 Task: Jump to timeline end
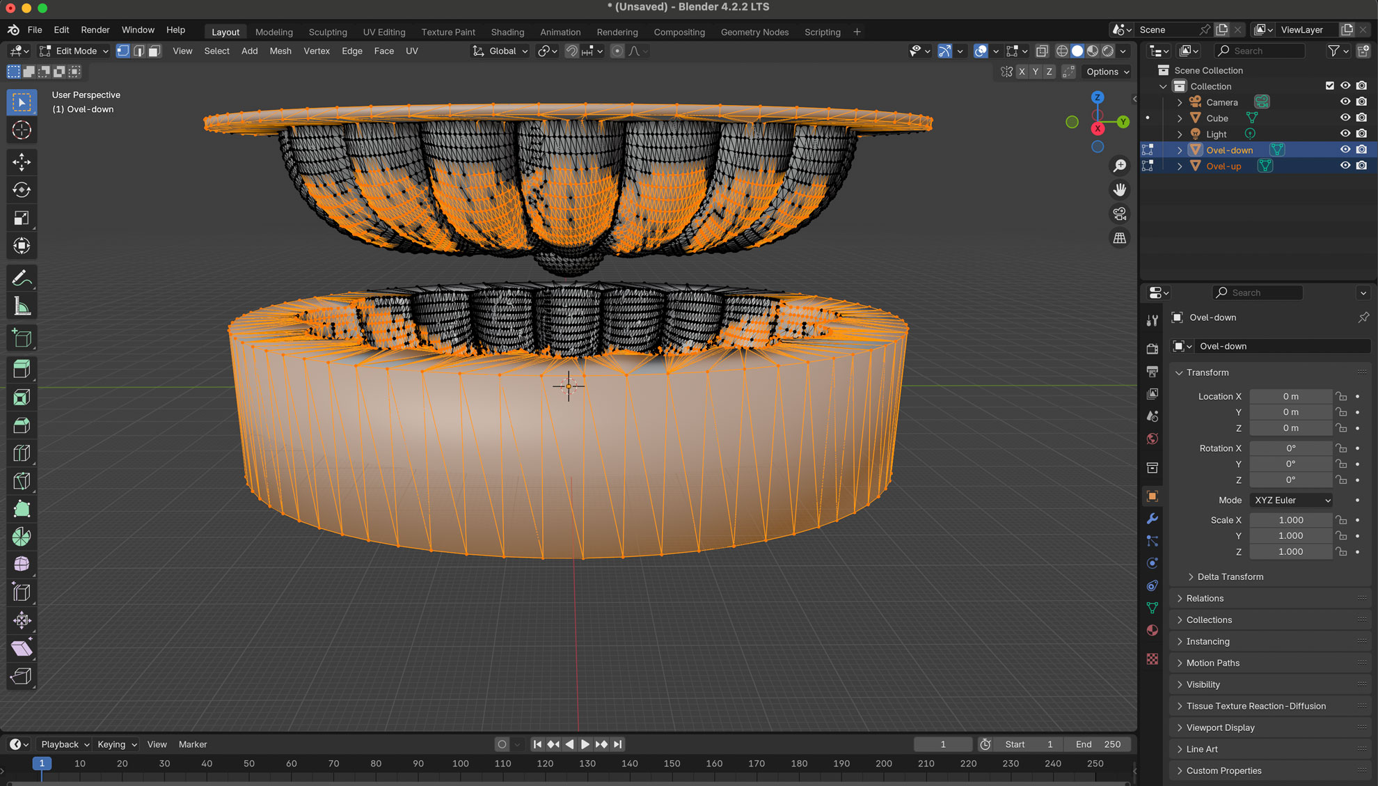(617, 744)
